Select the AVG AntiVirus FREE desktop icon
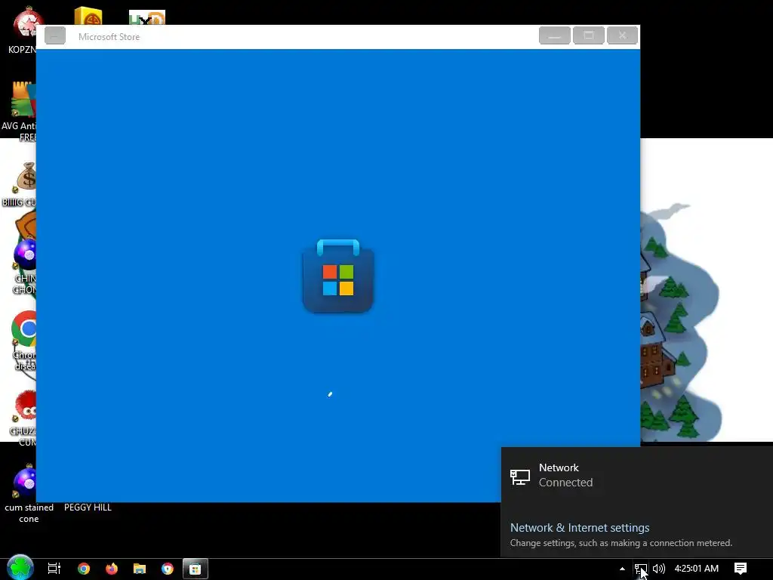773x580 pixels. point(20,112)
